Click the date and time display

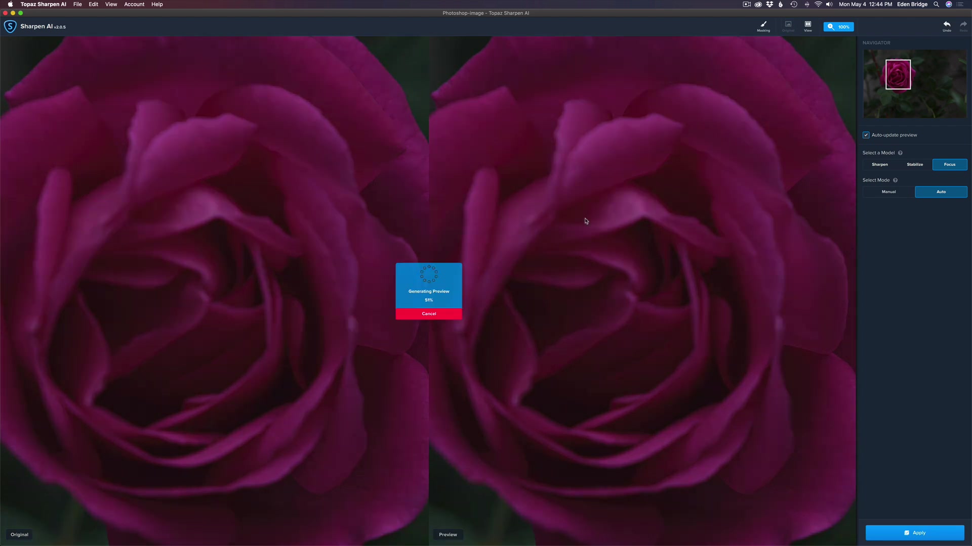click(865, 4)
